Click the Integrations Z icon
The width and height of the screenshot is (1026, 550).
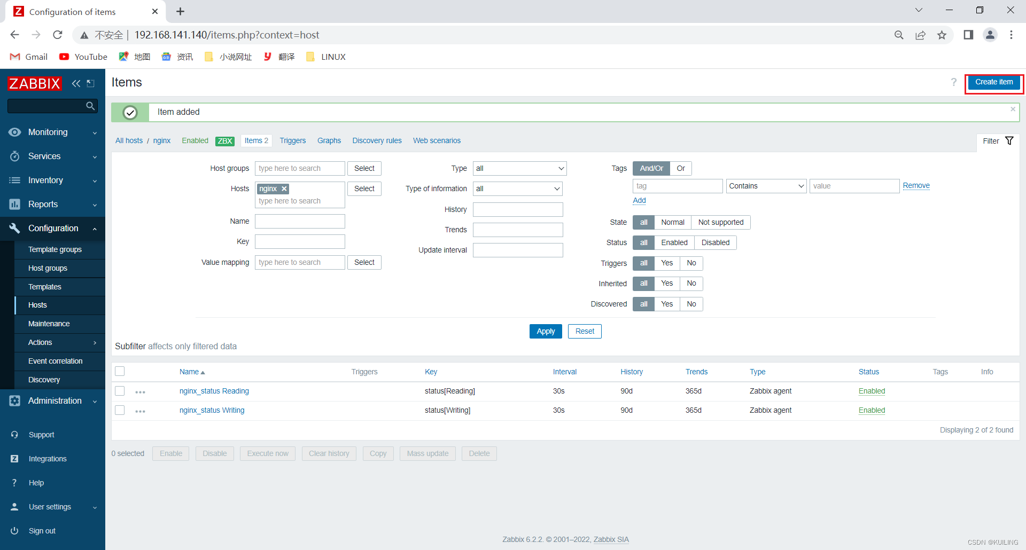point(14,459)
